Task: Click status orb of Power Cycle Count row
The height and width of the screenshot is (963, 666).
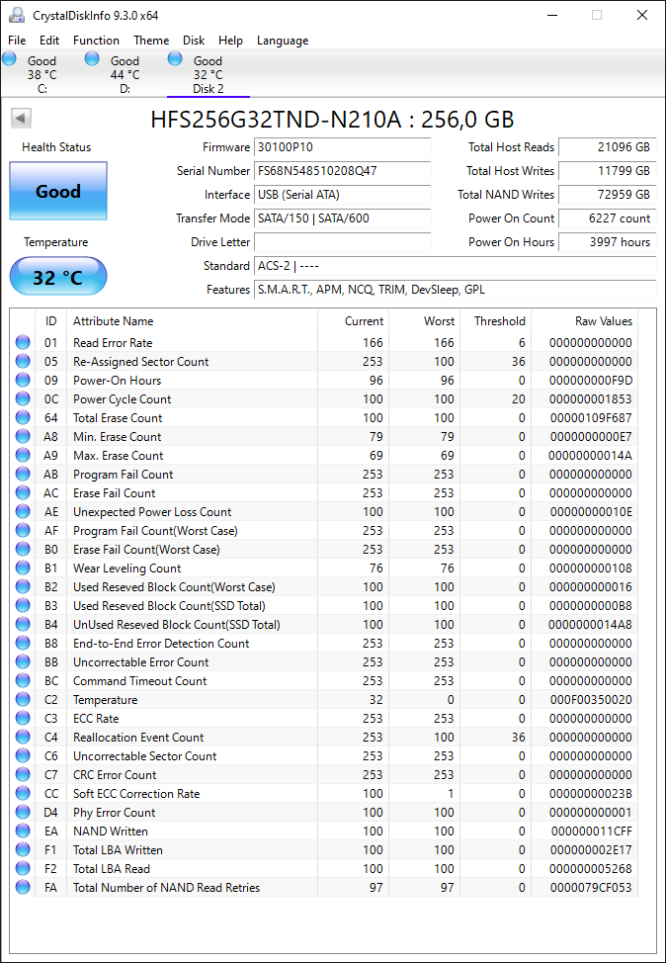Action: point(23,399)
